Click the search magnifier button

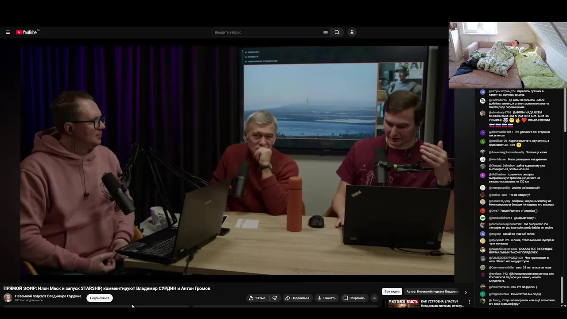[337, 32]
